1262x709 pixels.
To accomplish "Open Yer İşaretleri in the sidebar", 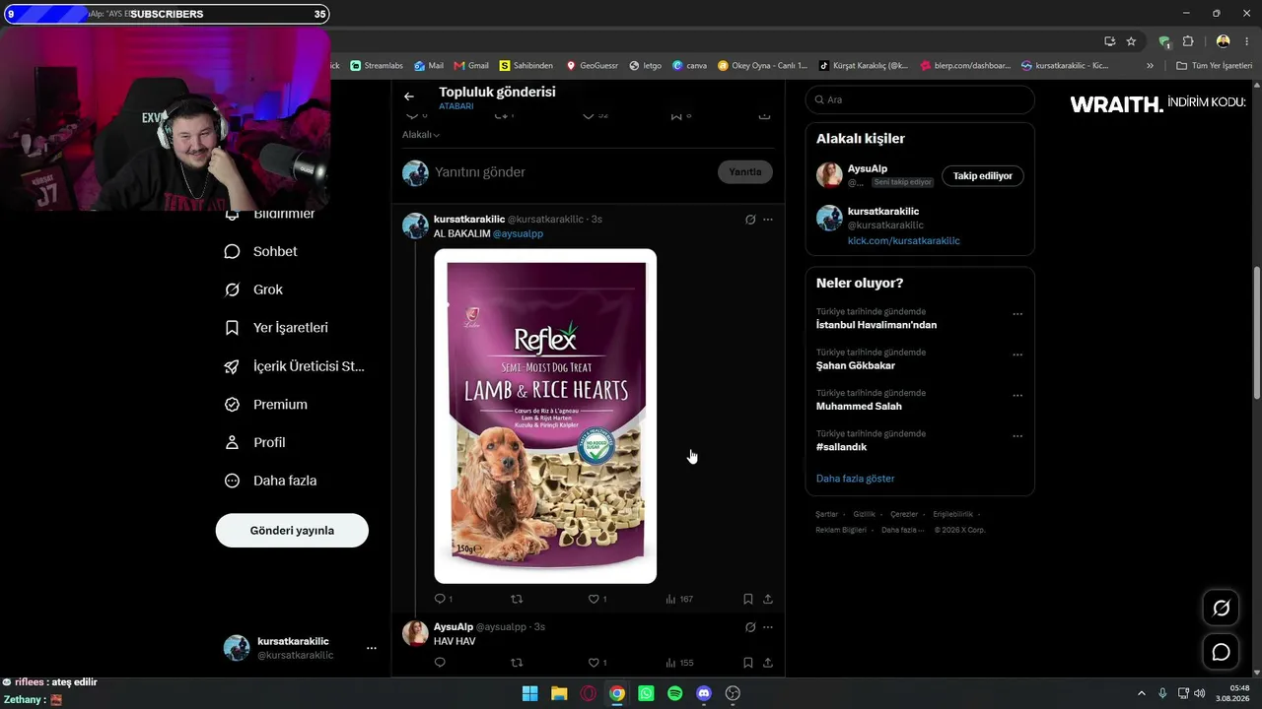I will [276, 328].
